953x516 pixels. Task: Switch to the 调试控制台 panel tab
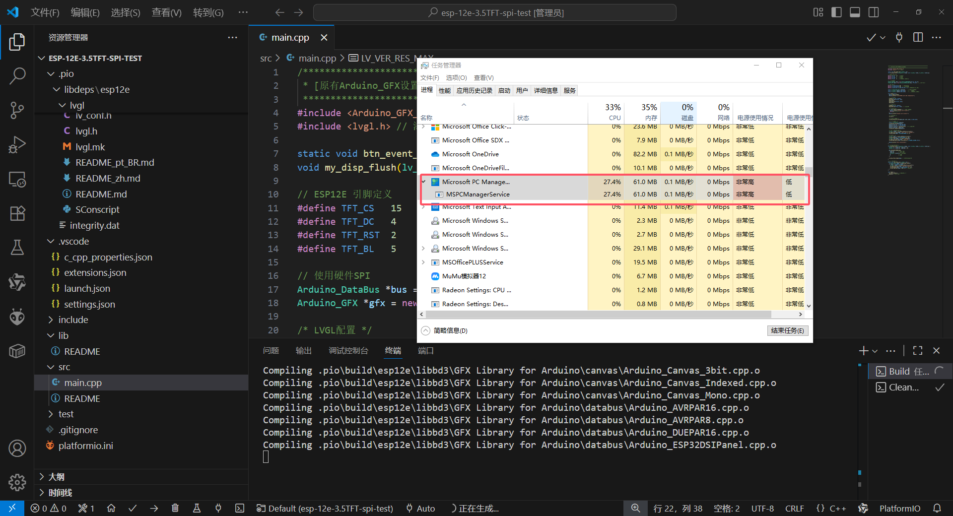(x=348, y=351)
